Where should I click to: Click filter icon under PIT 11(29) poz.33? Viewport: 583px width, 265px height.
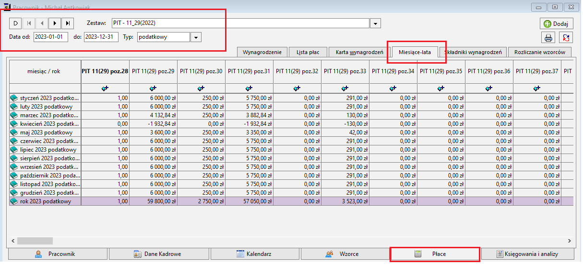tap(345, 88)
